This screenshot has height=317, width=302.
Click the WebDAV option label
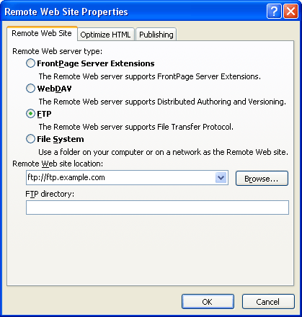(x=54, y=89)
